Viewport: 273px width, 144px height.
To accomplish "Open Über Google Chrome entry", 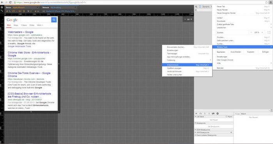I will 242,60.
